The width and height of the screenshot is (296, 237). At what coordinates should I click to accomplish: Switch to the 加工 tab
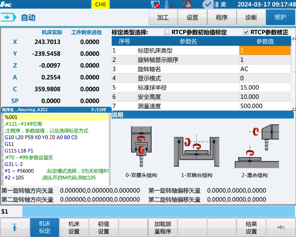pyautogui.click(x=163, y=17)
